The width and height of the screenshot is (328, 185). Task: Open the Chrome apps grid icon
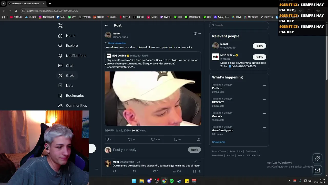point(3,17)
